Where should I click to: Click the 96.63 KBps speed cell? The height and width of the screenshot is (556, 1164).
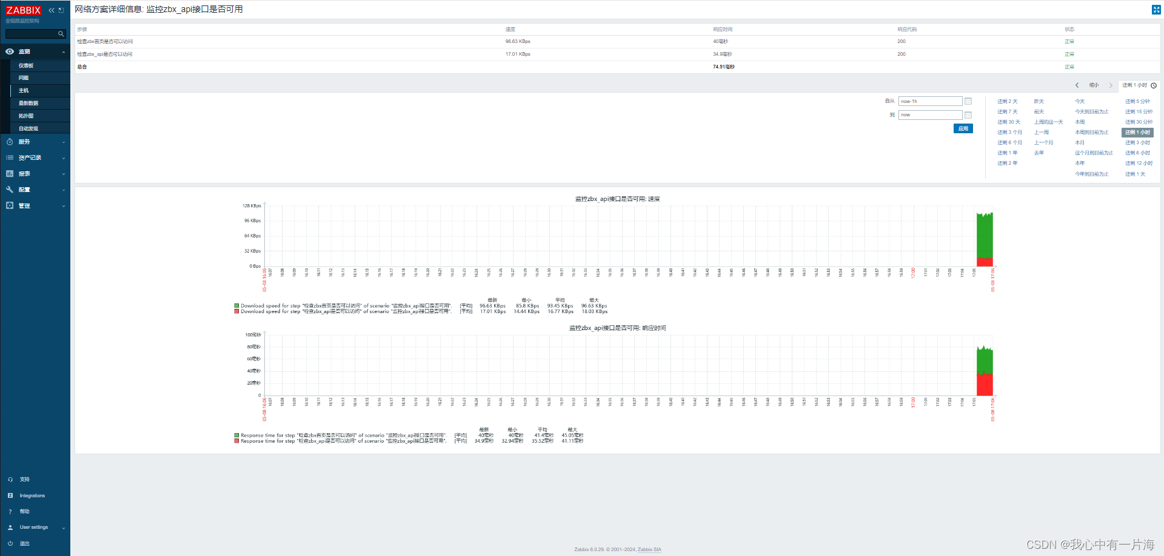click(518, 42)
